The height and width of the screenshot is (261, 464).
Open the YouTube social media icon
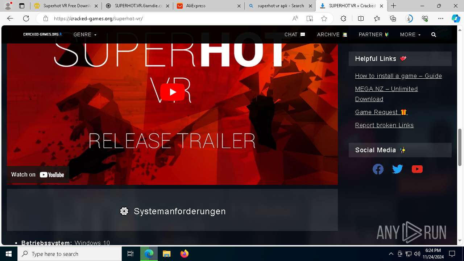pos(417,169)
